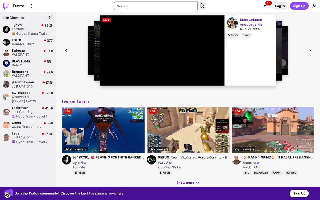
Task: Click Jynxzi channel avatar below Fortnite stream
Action: point(67,160)
